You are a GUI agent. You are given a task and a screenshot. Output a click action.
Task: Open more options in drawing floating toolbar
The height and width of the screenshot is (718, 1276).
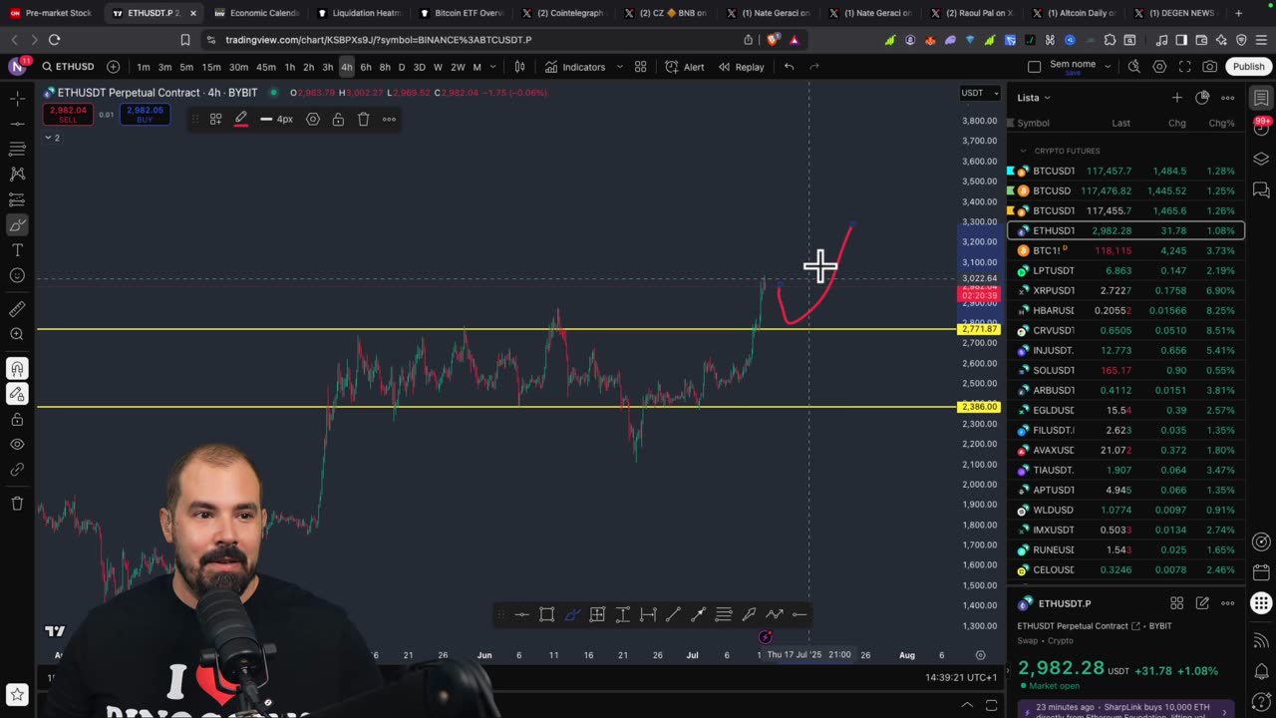[x=389, y=119]
